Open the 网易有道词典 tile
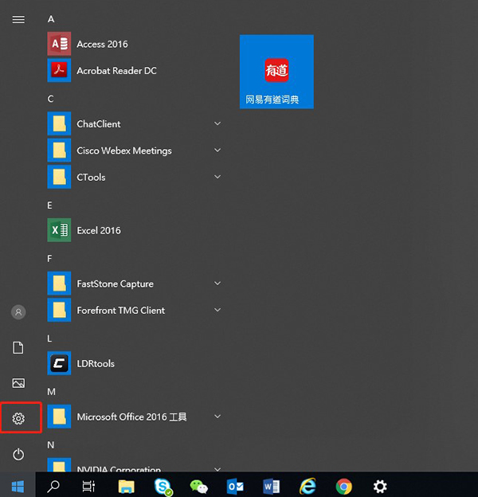Viewport: 478px width, 497px height. pos(276,72)
